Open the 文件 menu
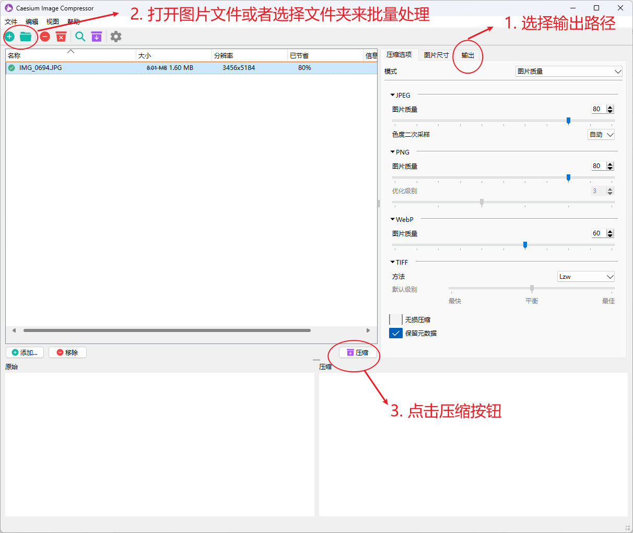This screenshot has width=633, height=533. click(x=11, y=22)
